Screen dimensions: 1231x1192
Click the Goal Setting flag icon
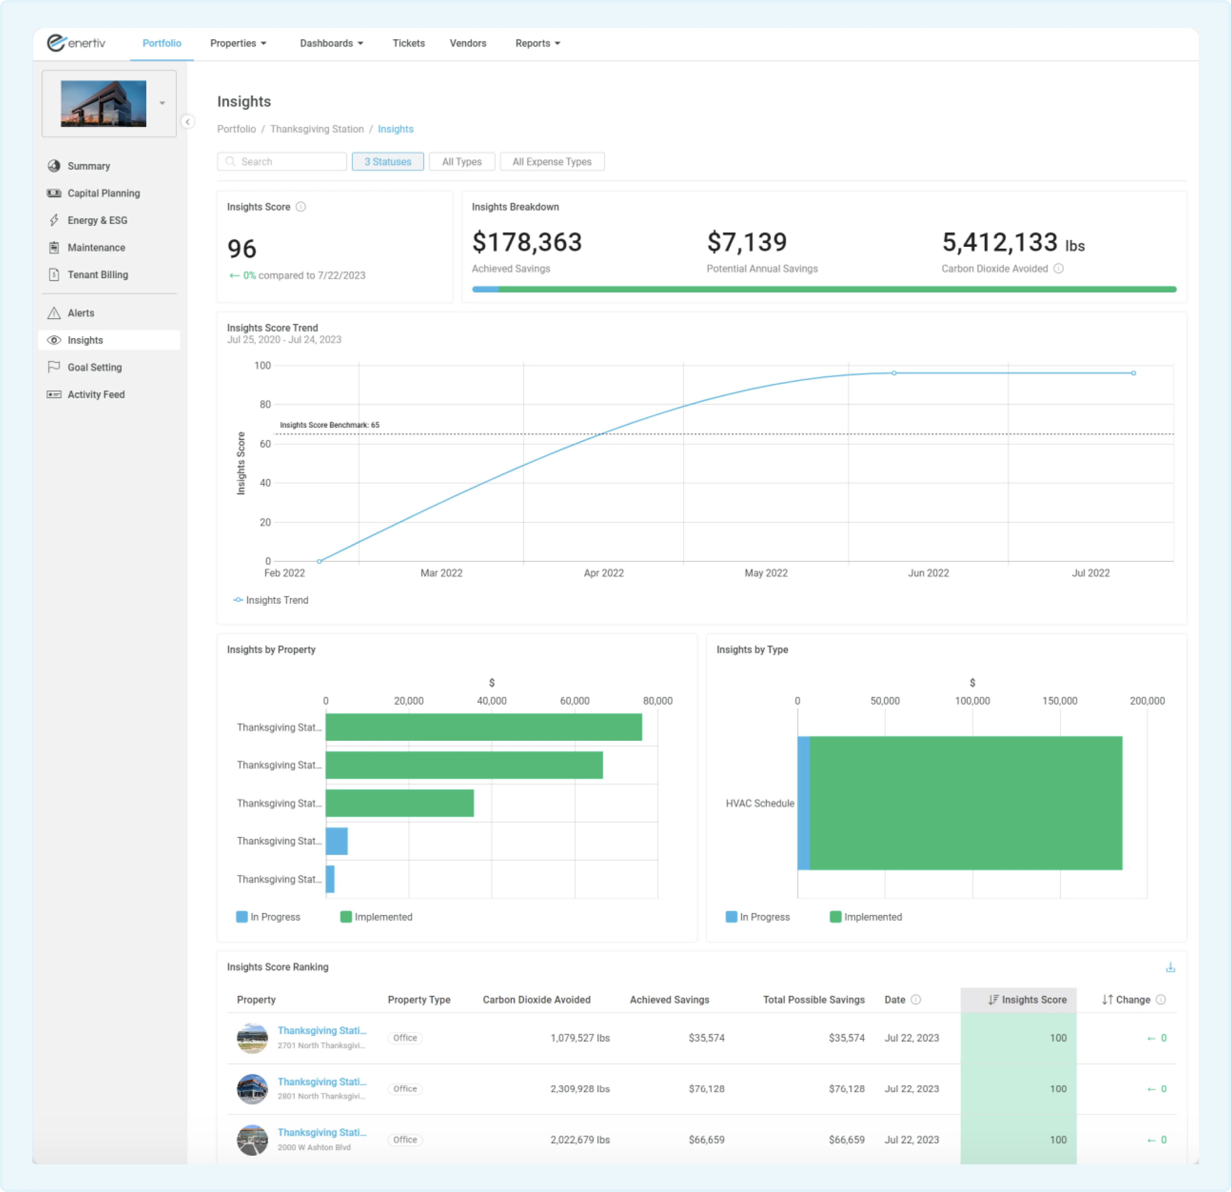click(x=54, y=367)
